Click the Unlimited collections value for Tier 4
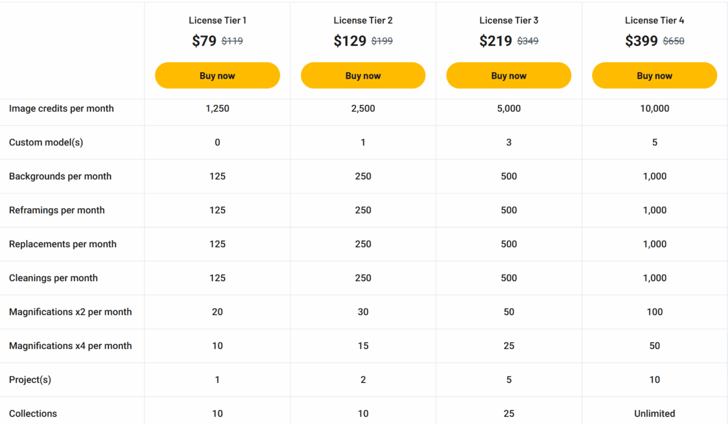This screenshot has height=424, width=728. pos(655,414)
